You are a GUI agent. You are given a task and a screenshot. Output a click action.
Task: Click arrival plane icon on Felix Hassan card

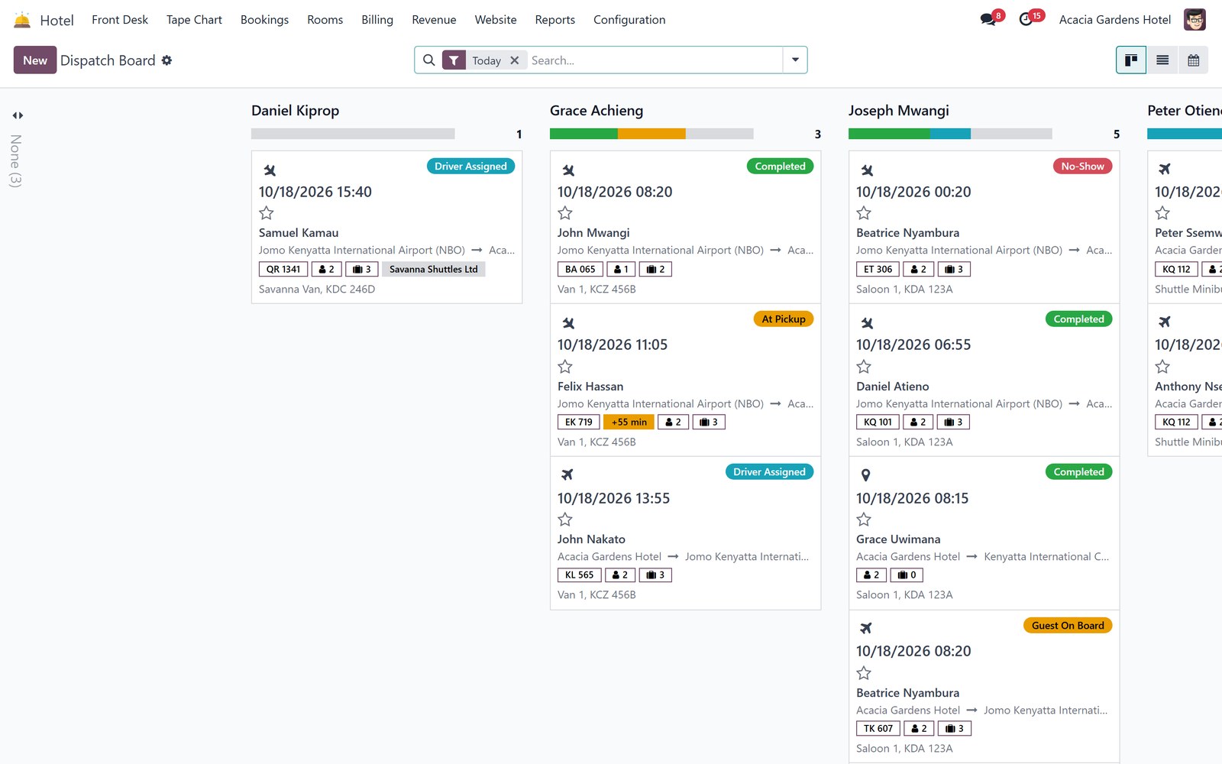568,323
